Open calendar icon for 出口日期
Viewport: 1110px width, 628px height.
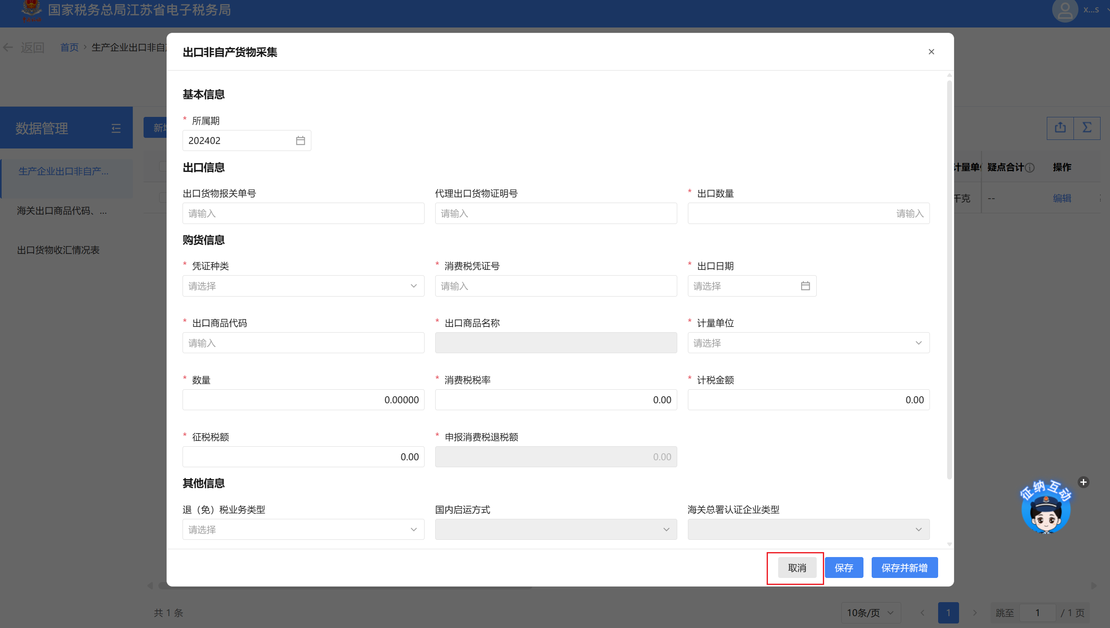(805, 286)
